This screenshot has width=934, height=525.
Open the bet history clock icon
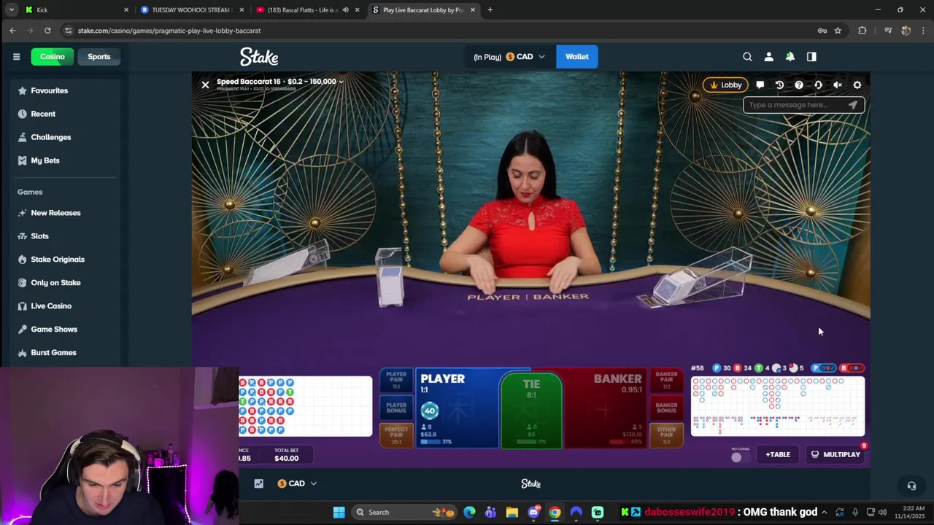[x=779, y=85]
